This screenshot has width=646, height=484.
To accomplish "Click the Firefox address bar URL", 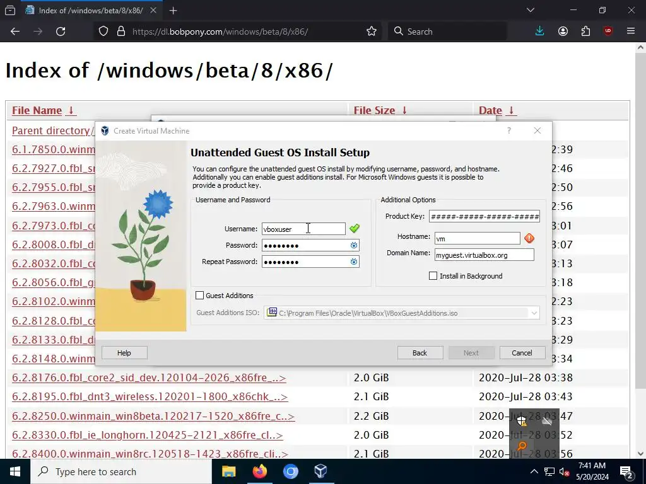I will (x=220, y=32).
